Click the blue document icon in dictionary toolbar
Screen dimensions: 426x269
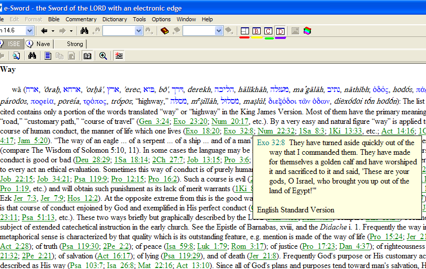click(x=48, y=56)
